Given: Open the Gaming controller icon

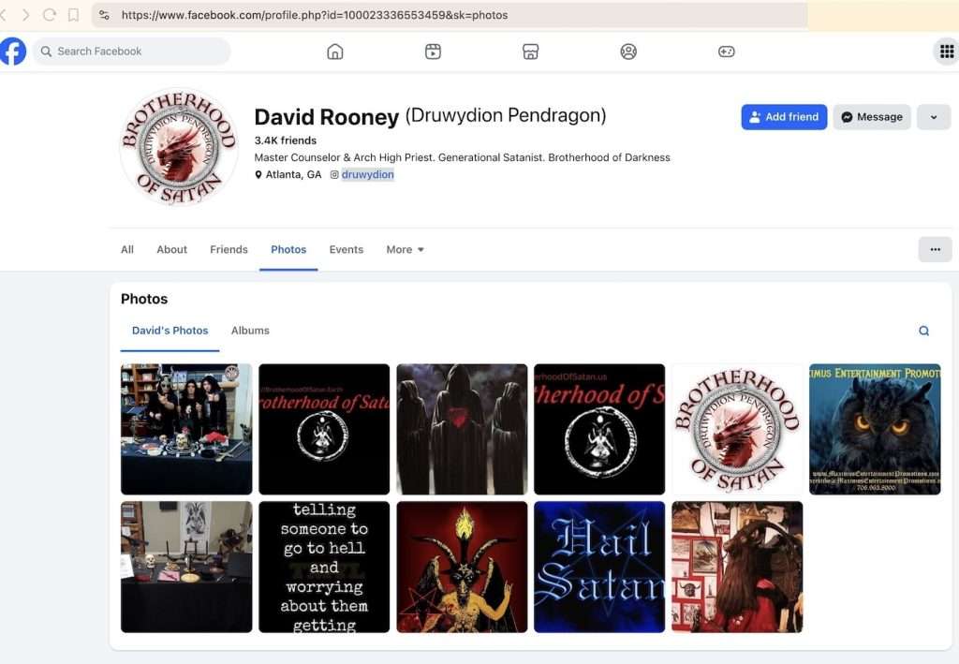Looking at the screenshot, I should point(726,52).
